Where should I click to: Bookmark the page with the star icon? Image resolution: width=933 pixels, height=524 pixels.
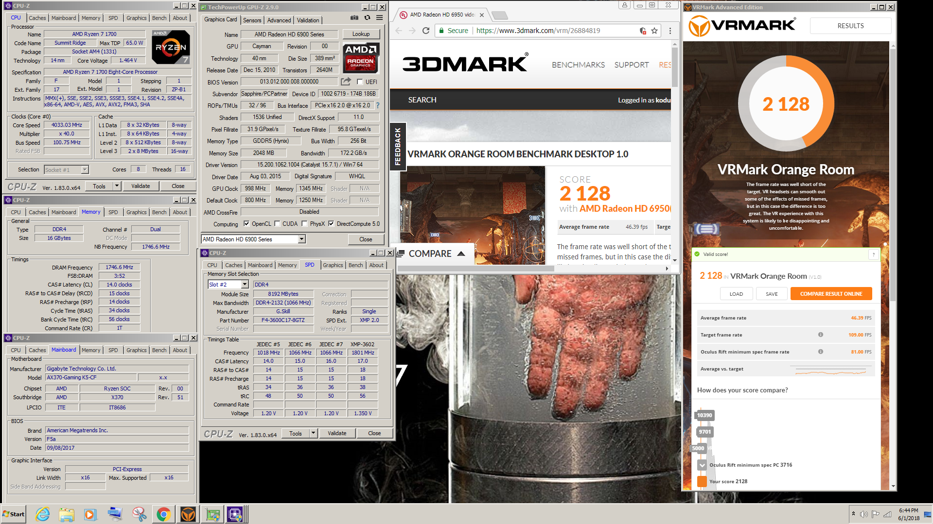[x=654, y=31]
